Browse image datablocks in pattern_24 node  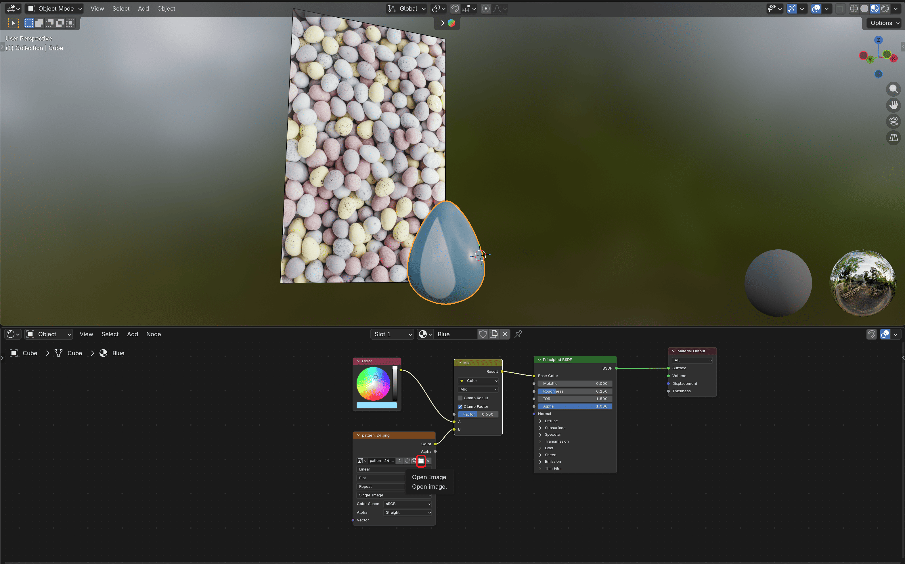(362, 461)
